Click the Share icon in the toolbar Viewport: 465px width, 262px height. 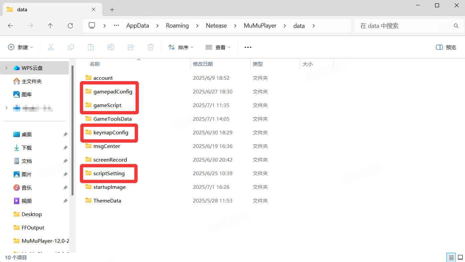[130, 47]
